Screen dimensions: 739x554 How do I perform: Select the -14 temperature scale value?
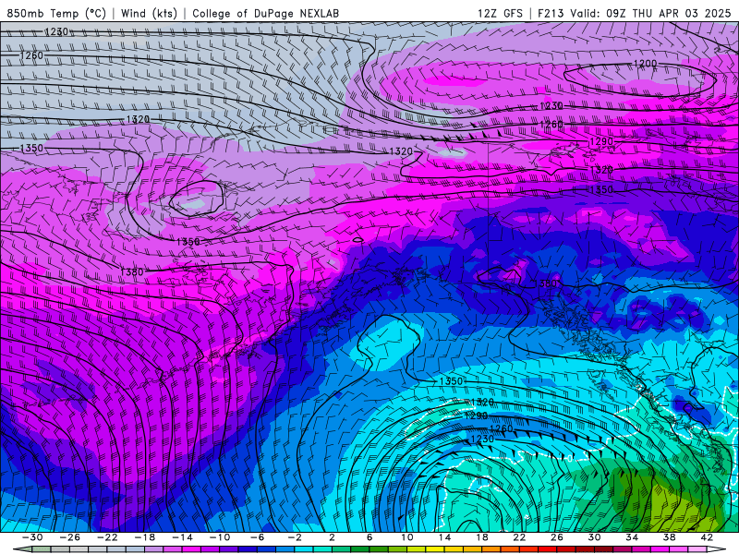[x=182, y=537]
